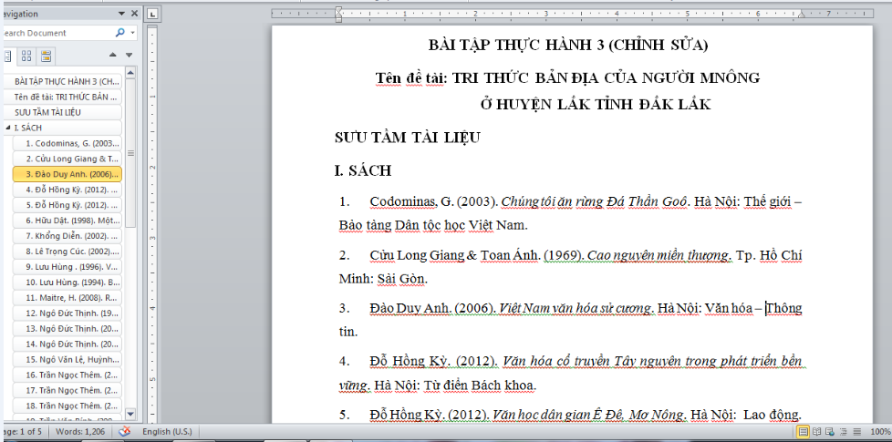The image size is (892, 442).
Task: Jump to 18. Trần Ngọc Thêm entry
Action: (67, 406)
